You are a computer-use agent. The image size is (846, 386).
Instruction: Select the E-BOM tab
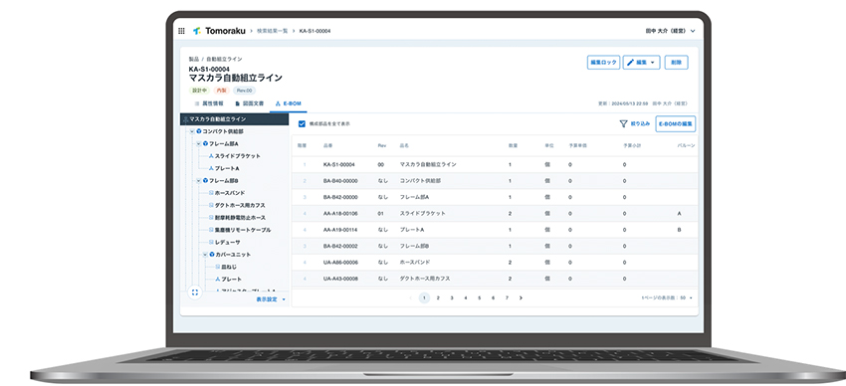pos(288,103)
